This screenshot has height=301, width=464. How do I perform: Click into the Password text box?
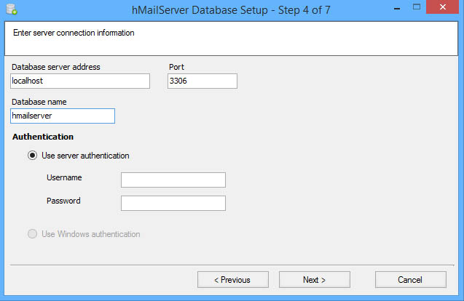click(x=173, y=204)
